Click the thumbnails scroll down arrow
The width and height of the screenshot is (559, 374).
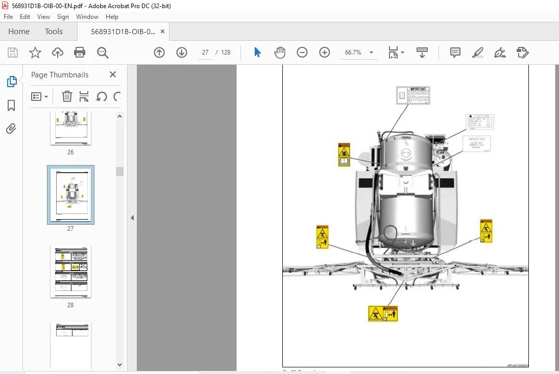[x=120, y=365]
